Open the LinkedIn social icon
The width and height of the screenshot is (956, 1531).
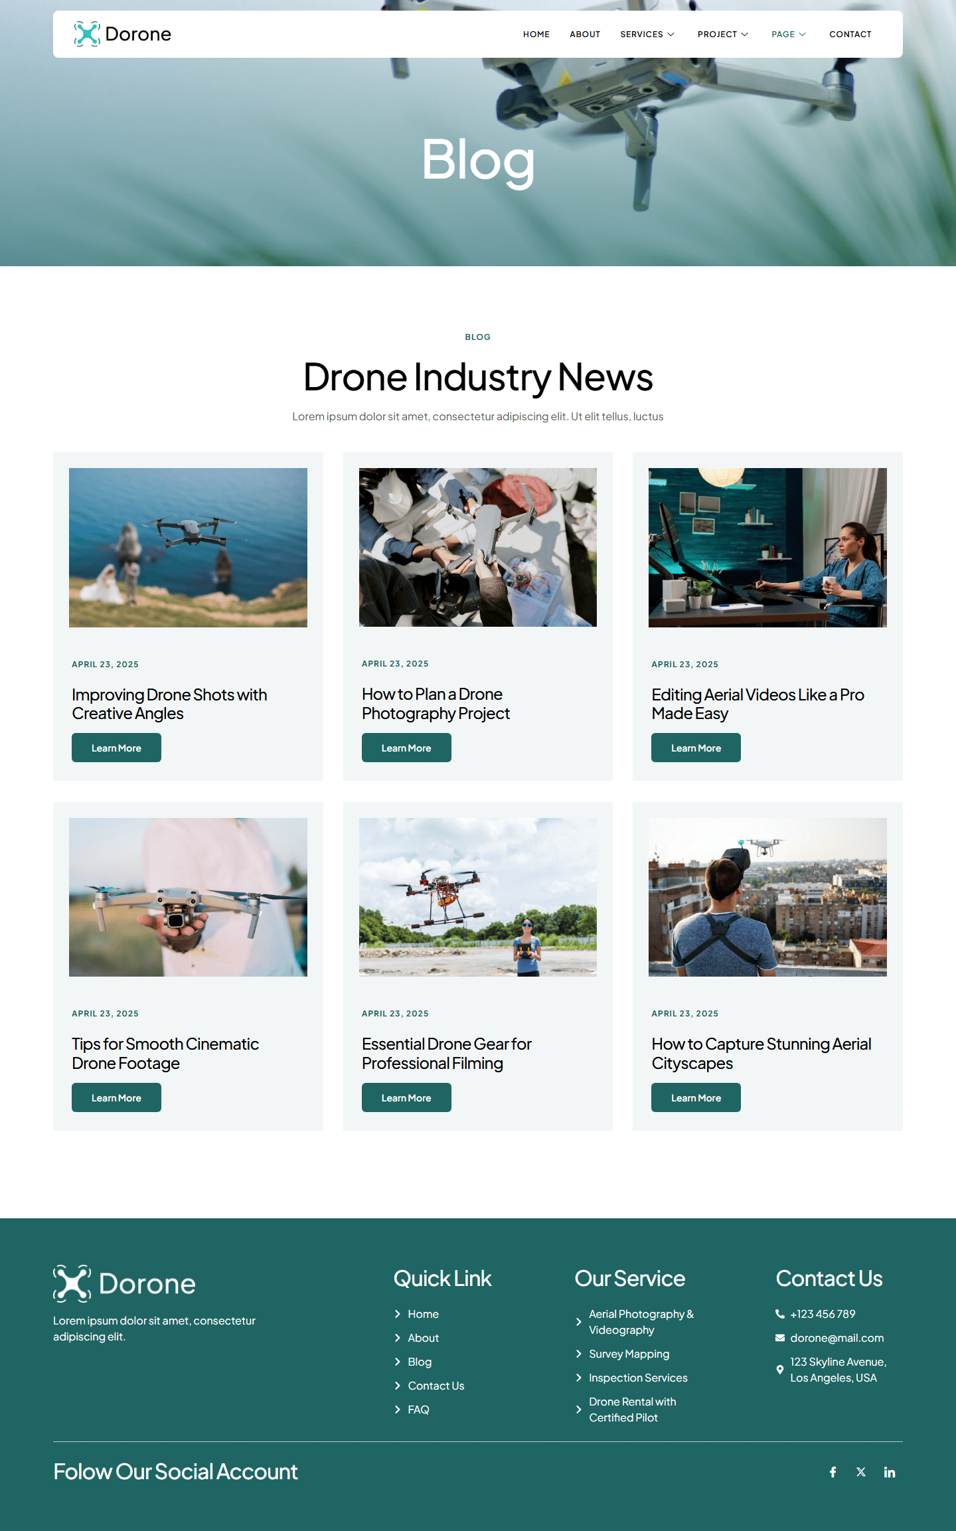[x=890, y=1472]
